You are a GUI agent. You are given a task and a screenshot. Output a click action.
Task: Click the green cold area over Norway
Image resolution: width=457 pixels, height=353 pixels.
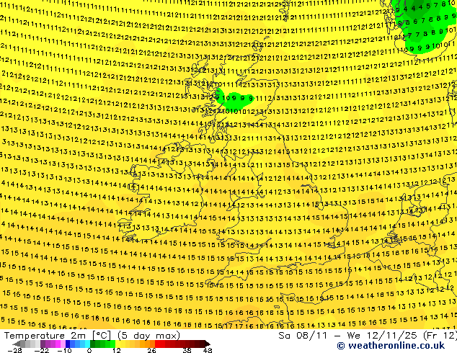click(x=422, y=26)
